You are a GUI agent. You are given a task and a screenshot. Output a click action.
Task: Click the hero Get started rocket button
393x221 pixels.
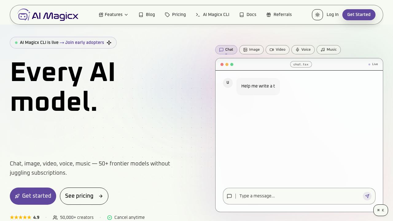33,196
